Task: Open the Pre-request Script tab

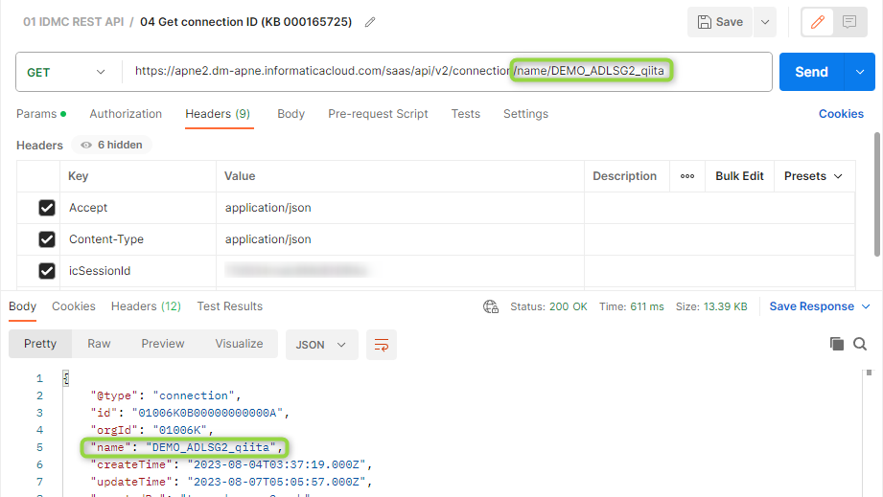Action: (x=378, y=114)
